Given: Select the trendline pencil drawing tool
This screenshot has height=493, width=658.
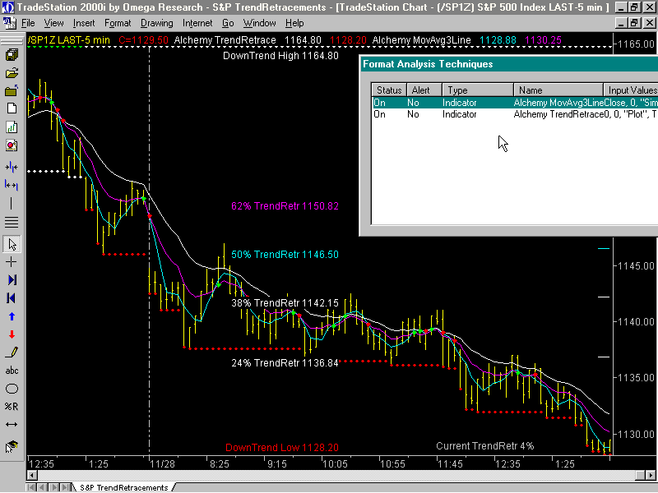Looking at the screenshot, I should 12,352.
